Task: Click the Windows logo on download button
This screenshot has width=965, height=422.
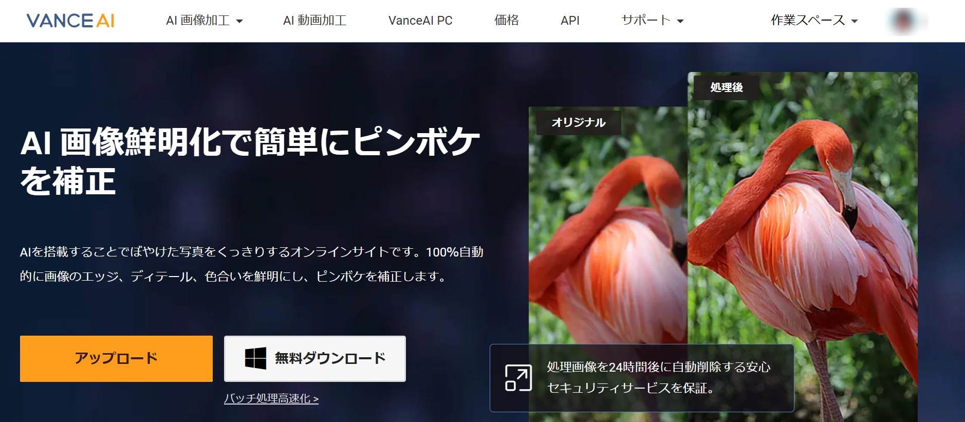Action: (255, 358)
